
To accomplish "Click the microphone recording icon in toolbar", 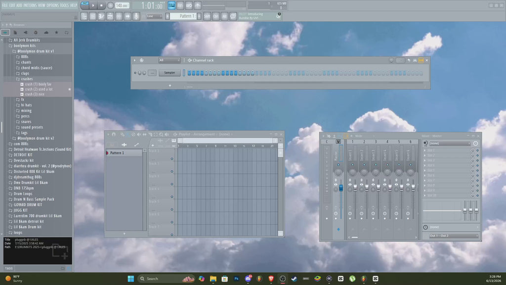I will [x=136, y=16].
